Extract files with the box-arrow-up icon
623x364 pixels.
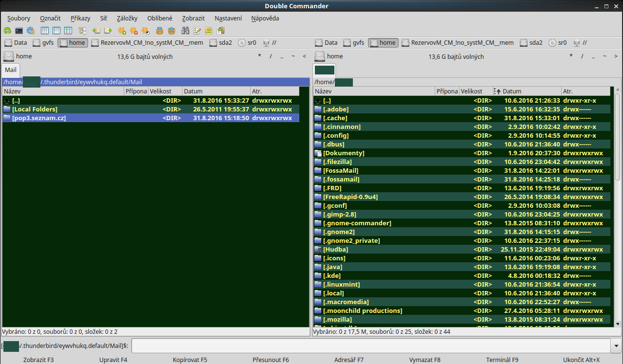[x=171, y=31]
